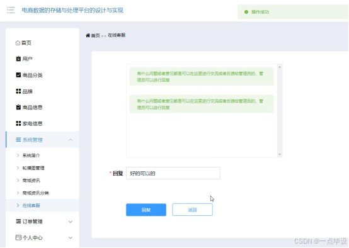Click the 系统管理 list icon
This screenshot has height=248, width=349.
[18, 140]
